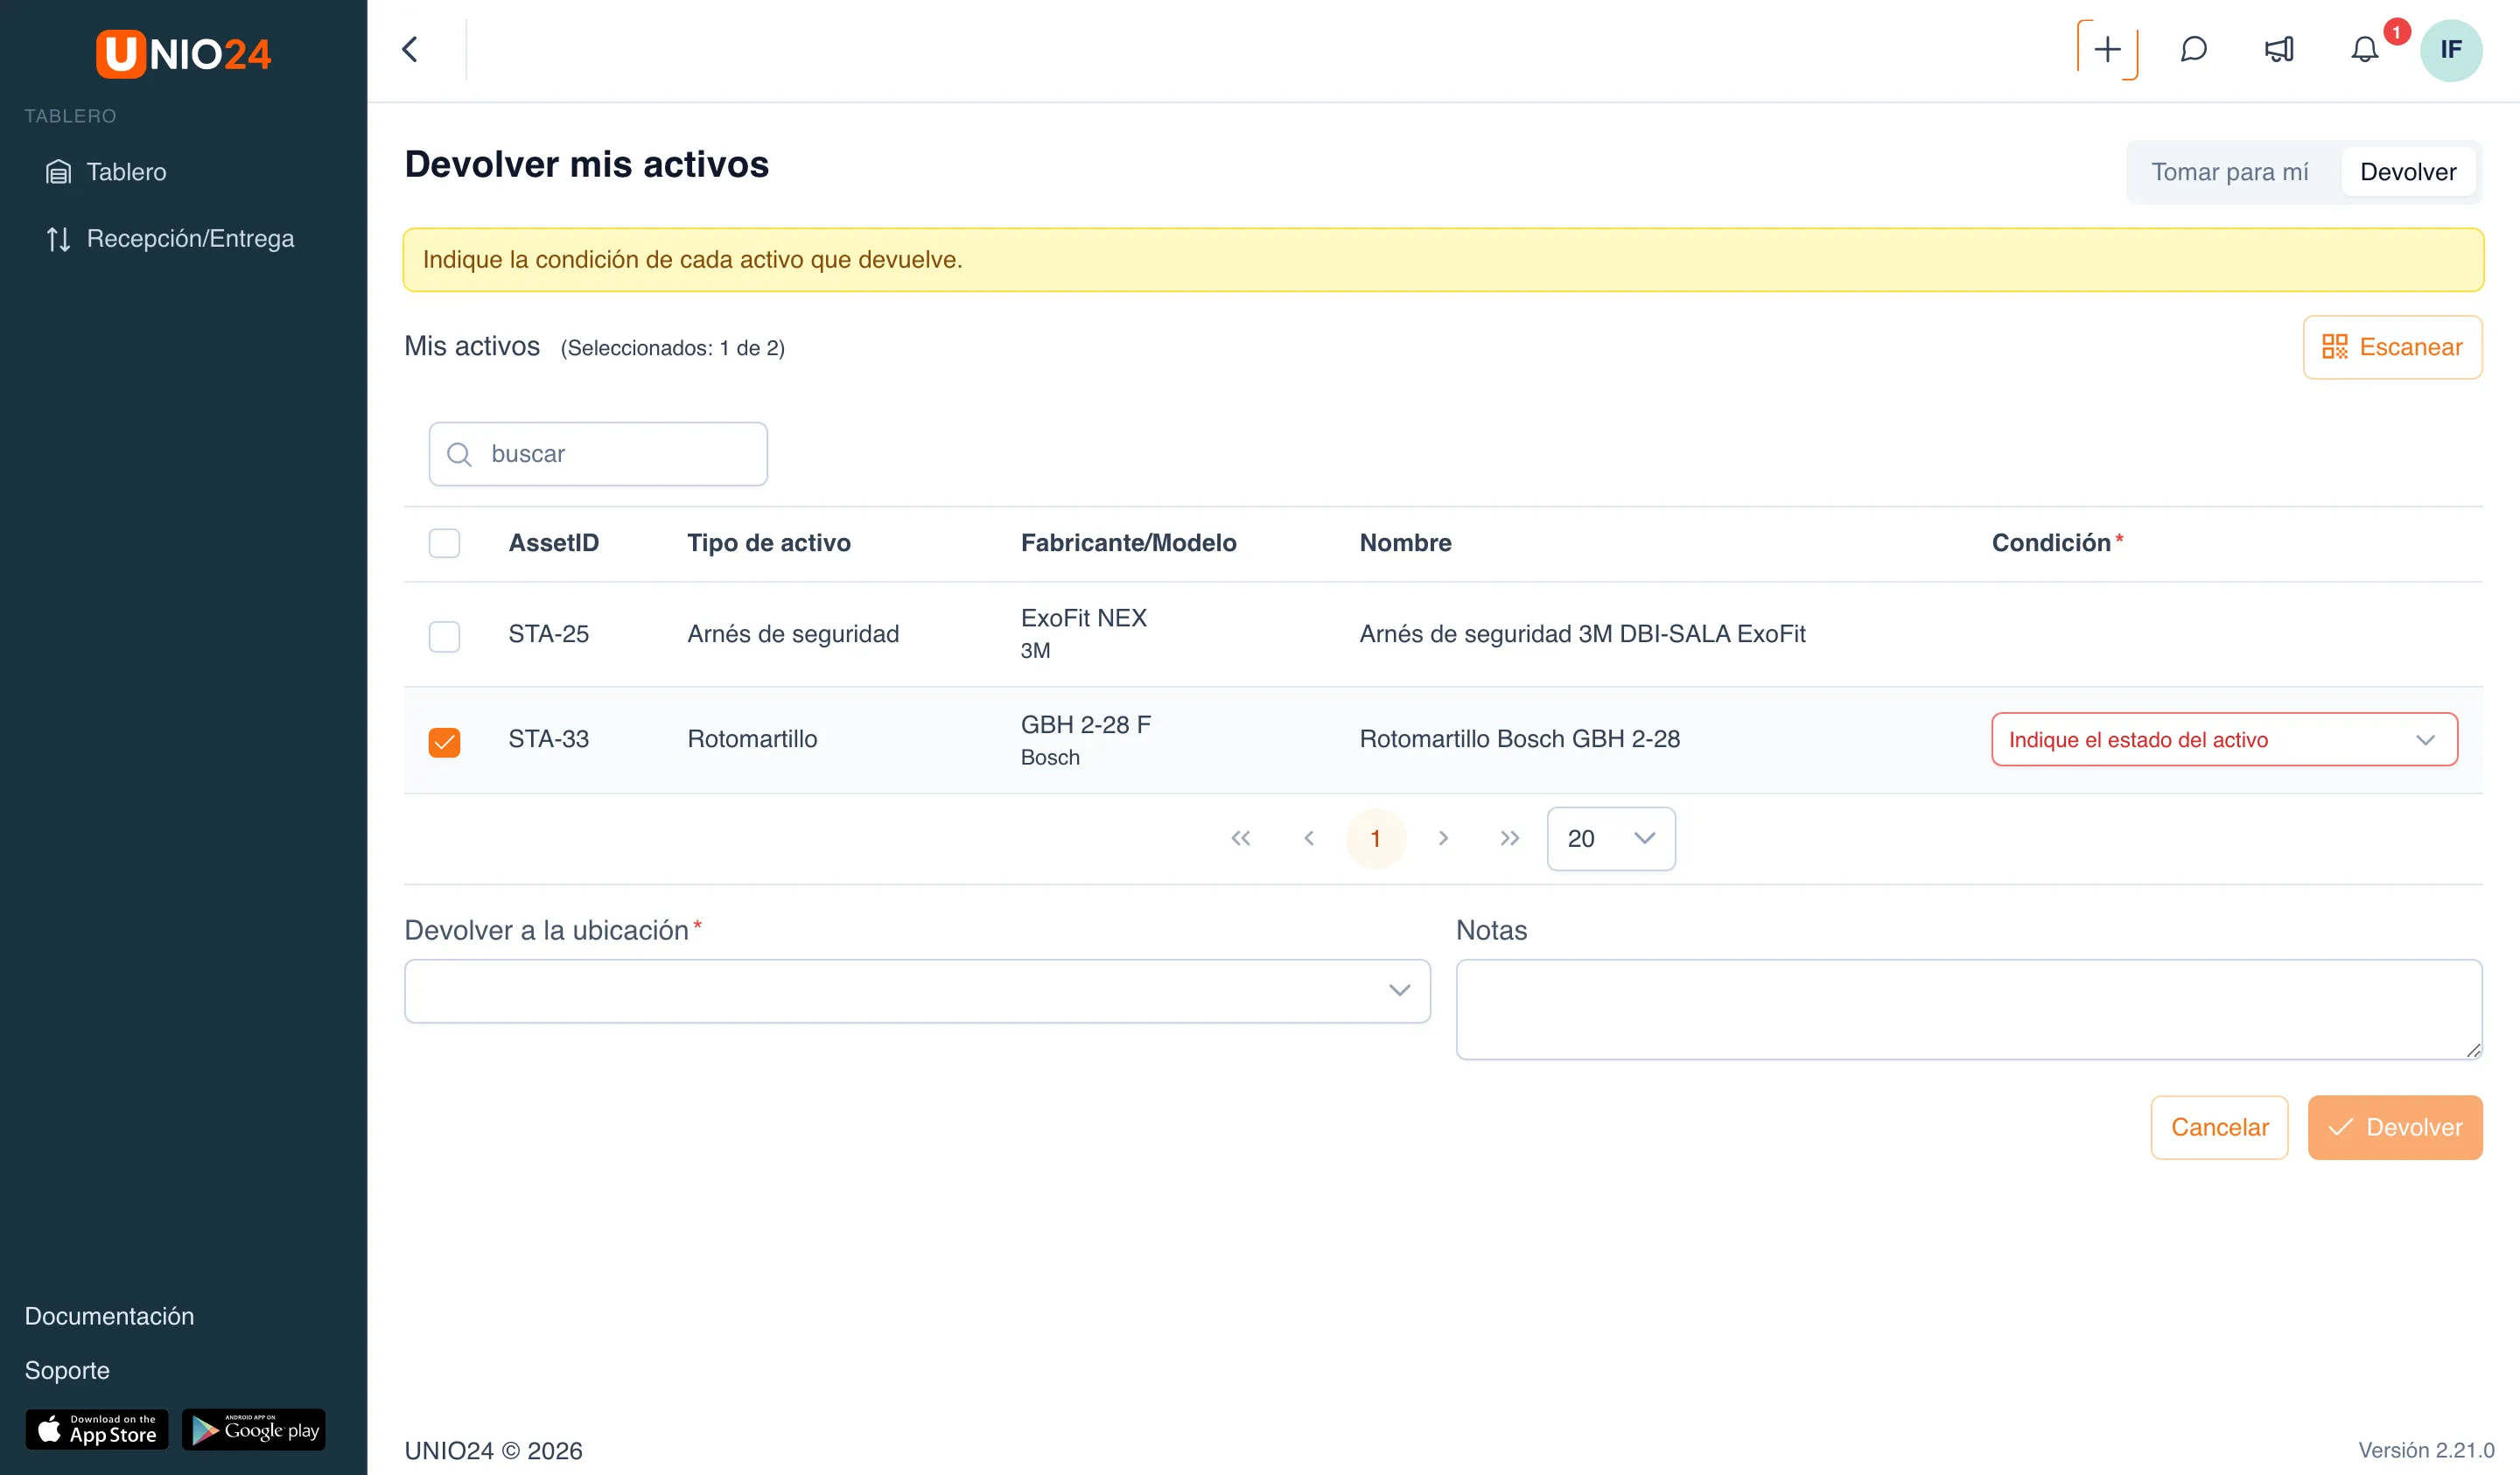Click the Escanear button

(x=2392, y=347)
